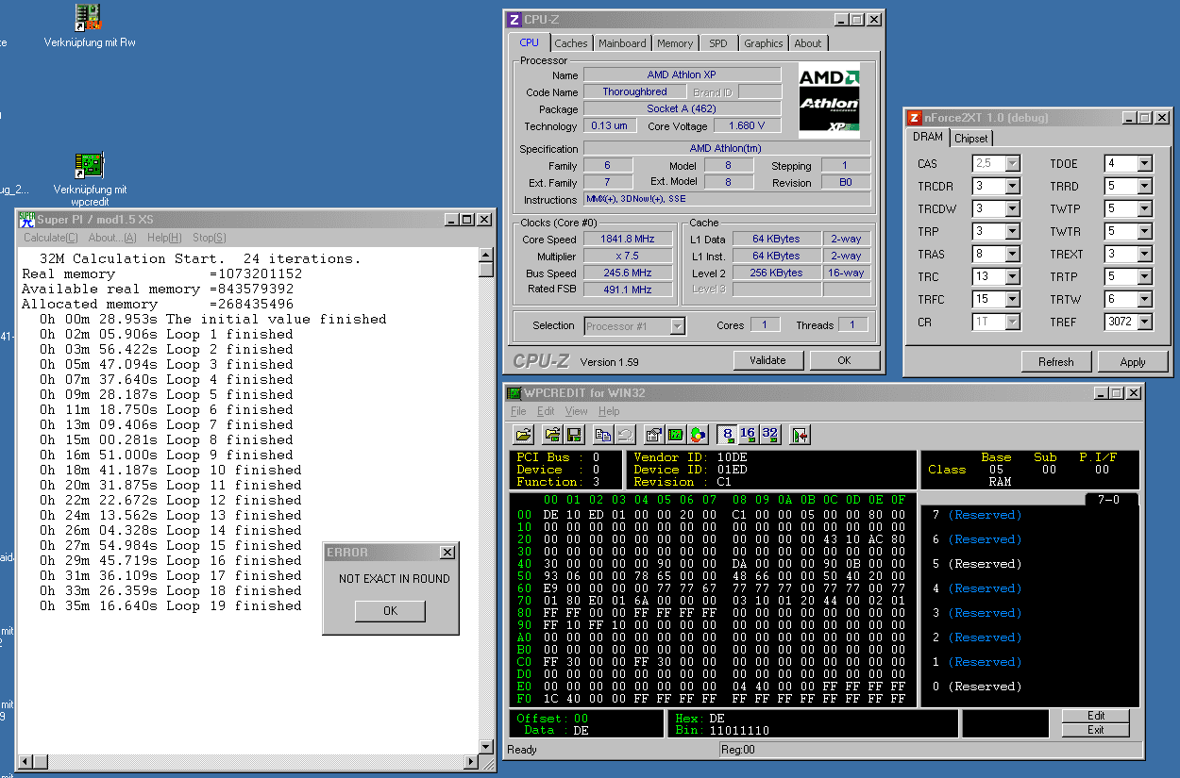Click the open register file icon in WPCREDIT

tap(553, 435)
